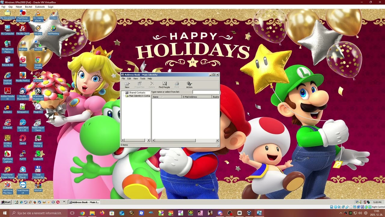Open the File menu in Address Book
Image resolution: width=385 pixels, height=217 pixels.
(123, 79)
